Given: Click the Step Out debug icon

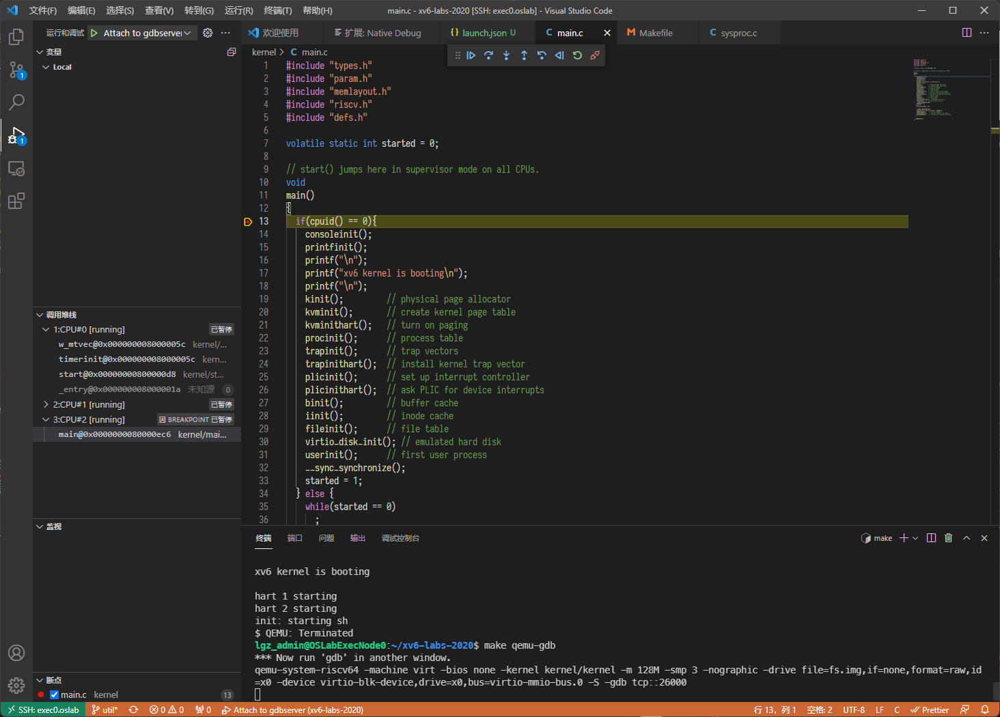Looking at the screenshot, I should 524,55.
